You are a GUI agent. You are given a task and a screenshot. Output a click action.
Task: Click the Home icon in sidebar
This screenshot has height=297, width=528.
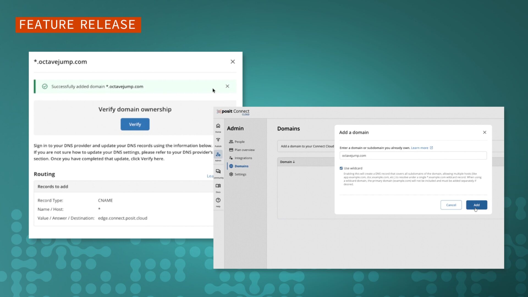[218, 126]
